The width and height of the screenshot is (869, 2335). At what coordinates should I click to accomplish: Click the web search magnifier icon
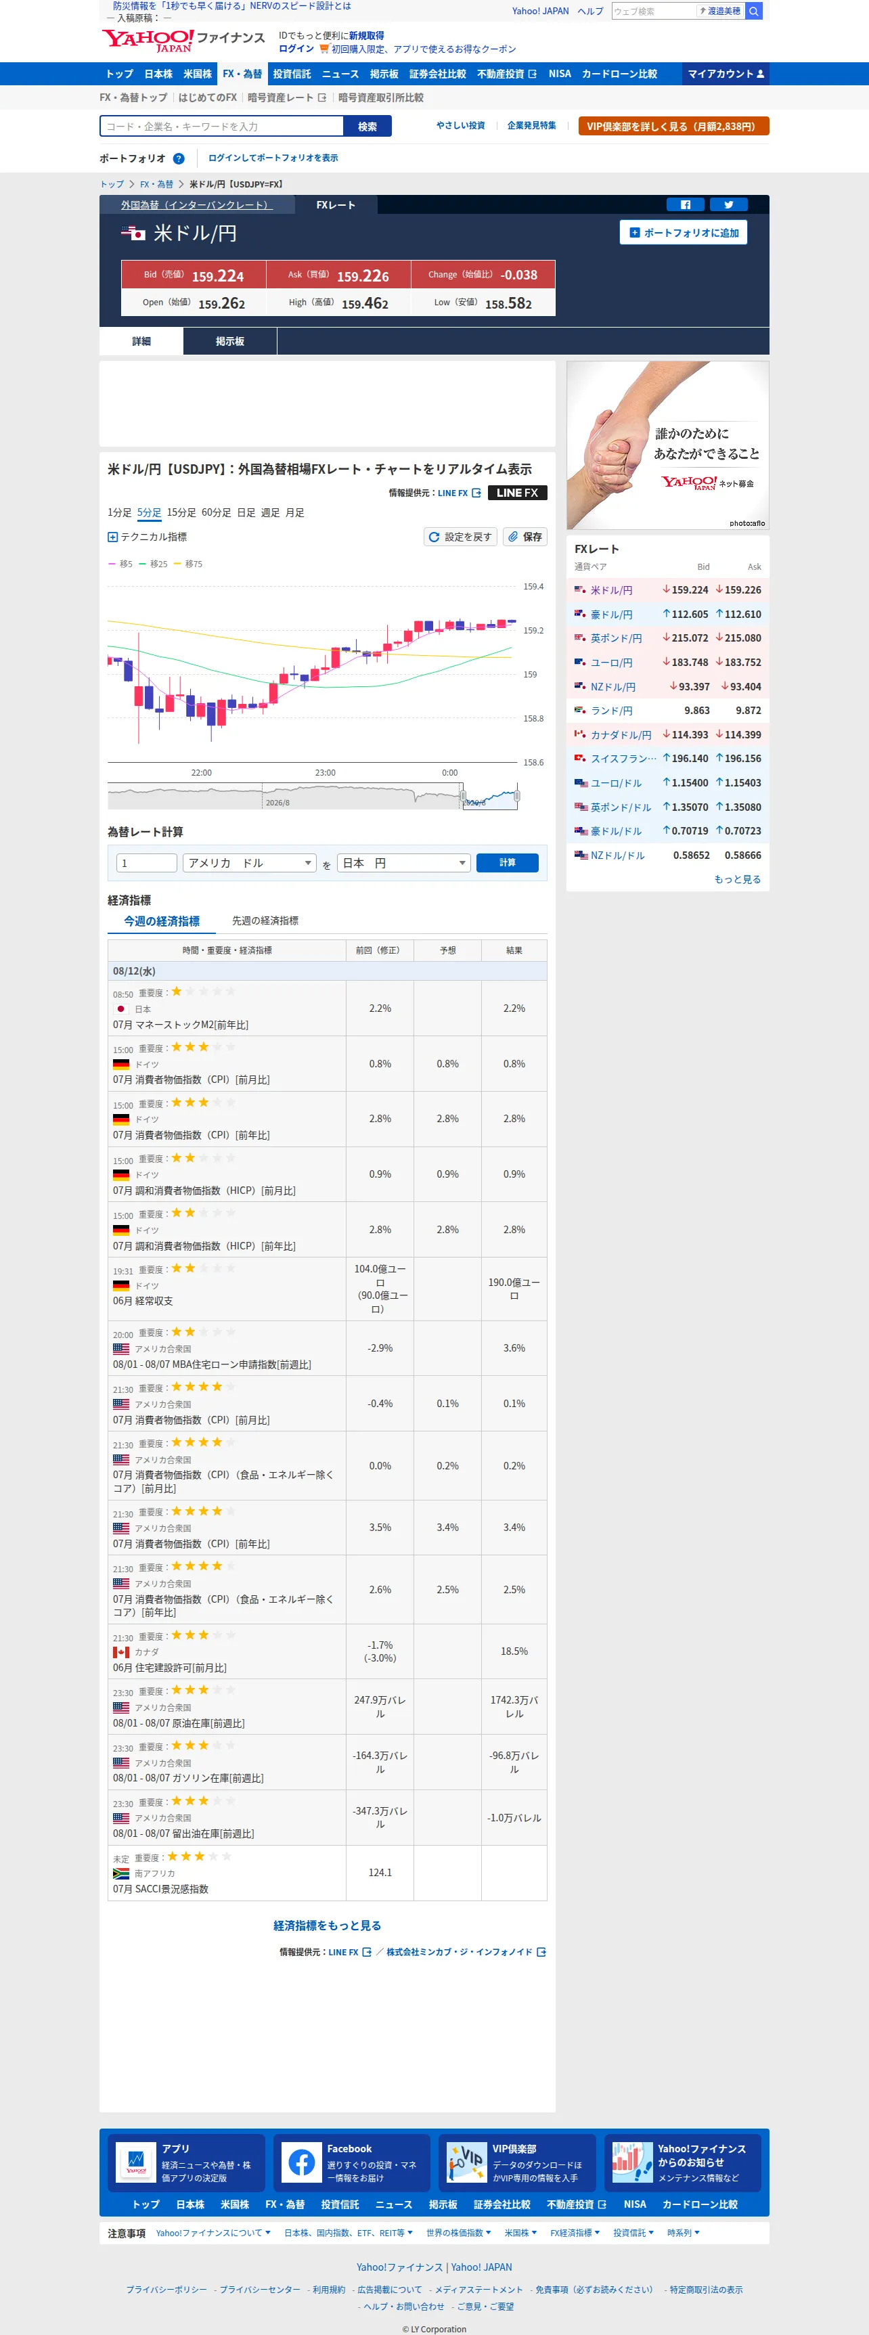coord(754,11)
